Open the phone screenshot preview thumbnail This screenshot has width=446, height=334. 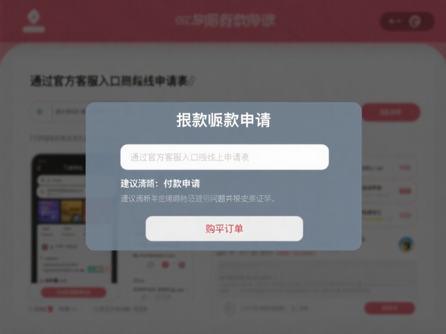click(x=74, y=219)
